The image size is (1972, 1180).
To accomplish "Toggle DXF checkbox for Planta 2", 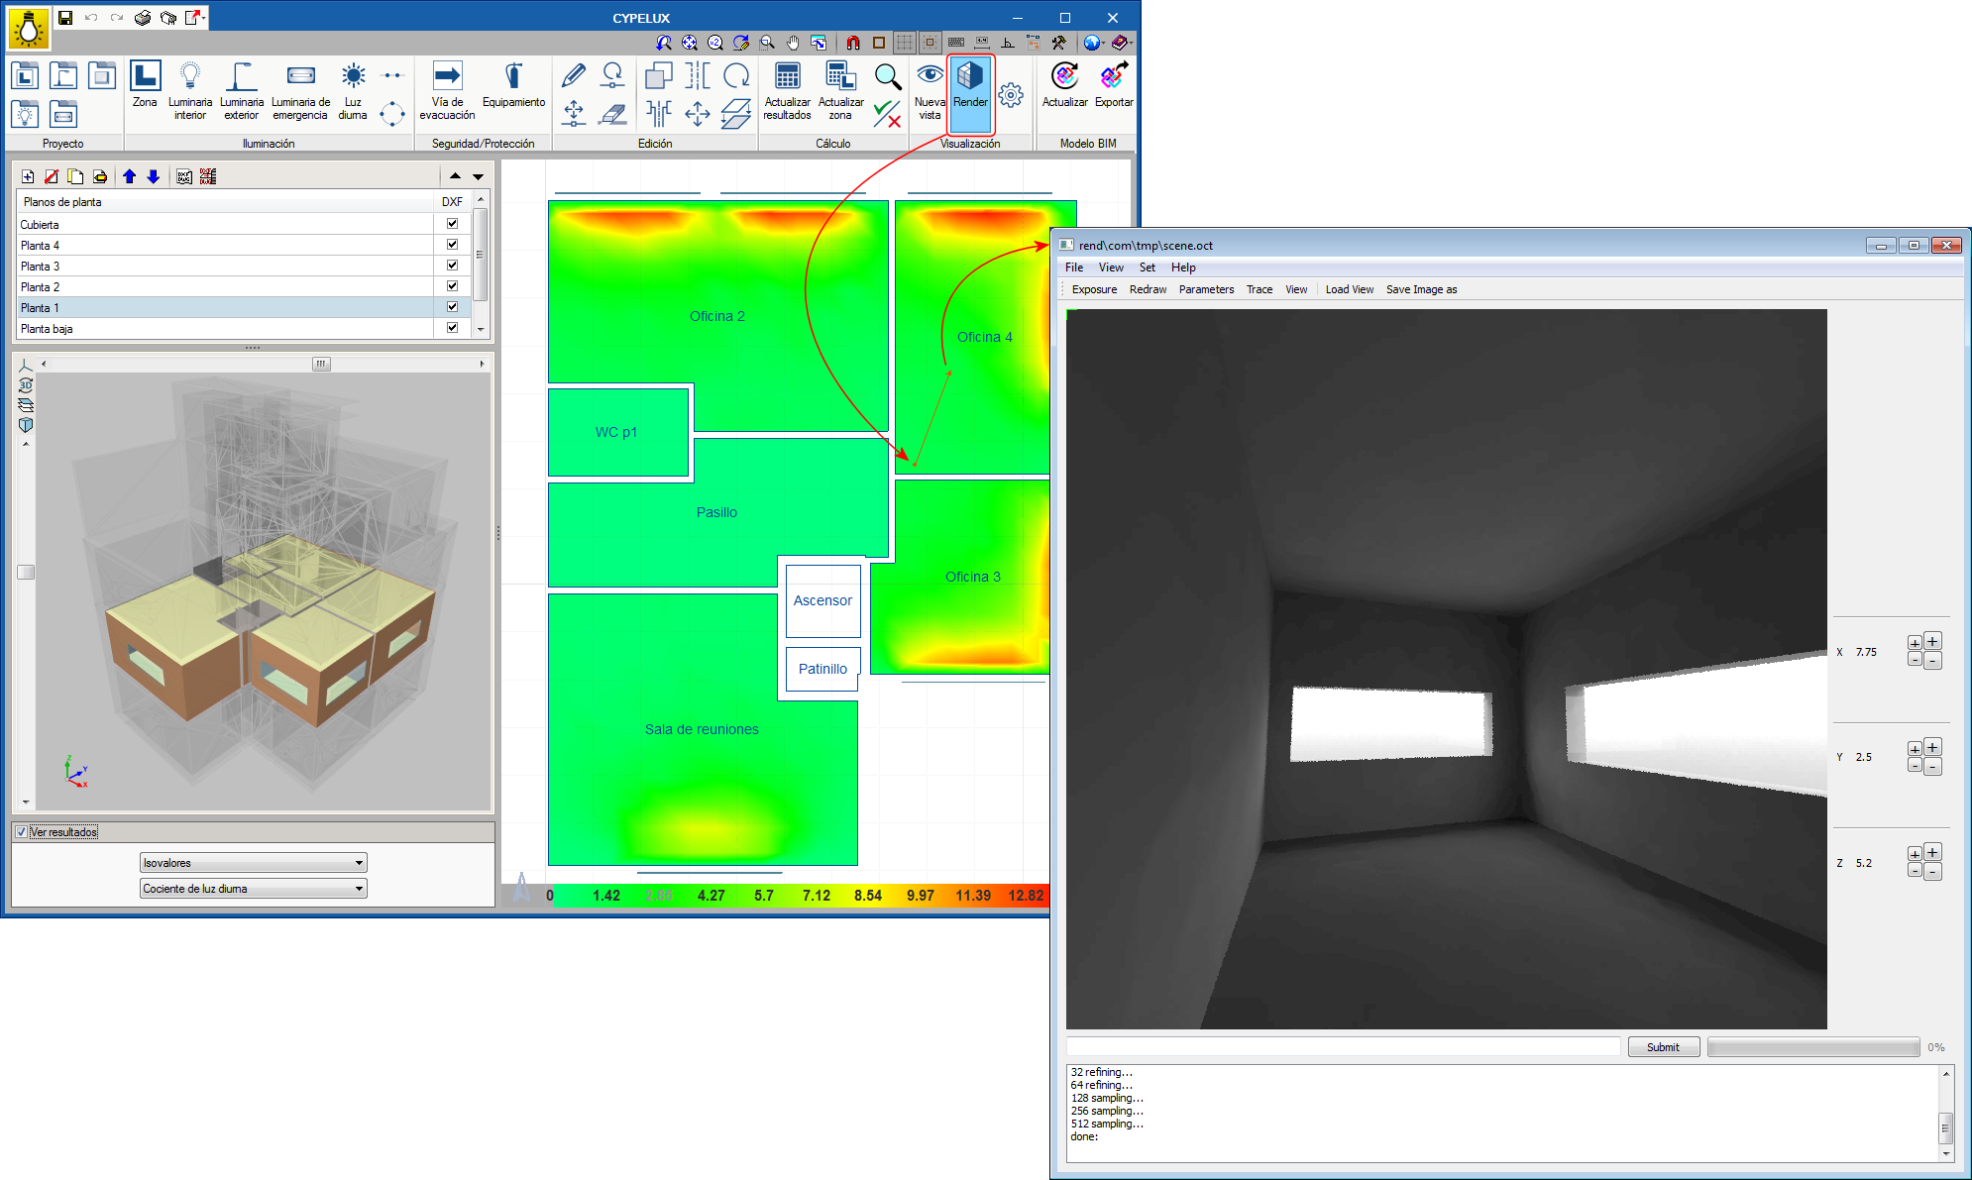I will (453, 286).
